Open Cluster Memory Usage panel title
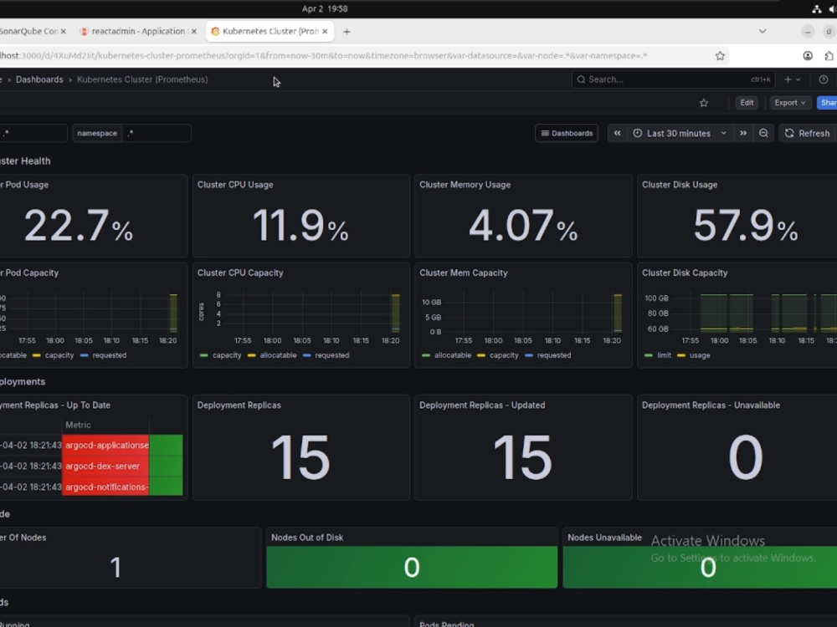 [x=465, y=185]
